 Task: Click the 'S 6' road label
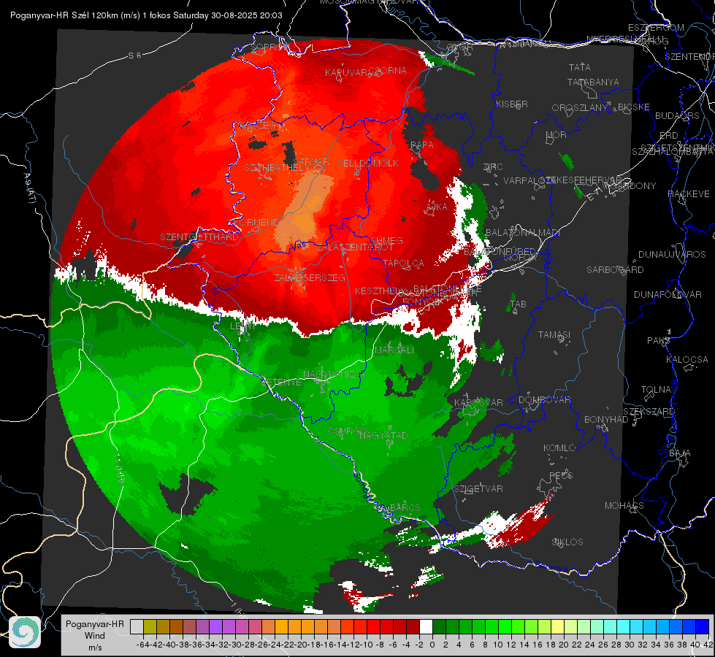tap(134, 55)
